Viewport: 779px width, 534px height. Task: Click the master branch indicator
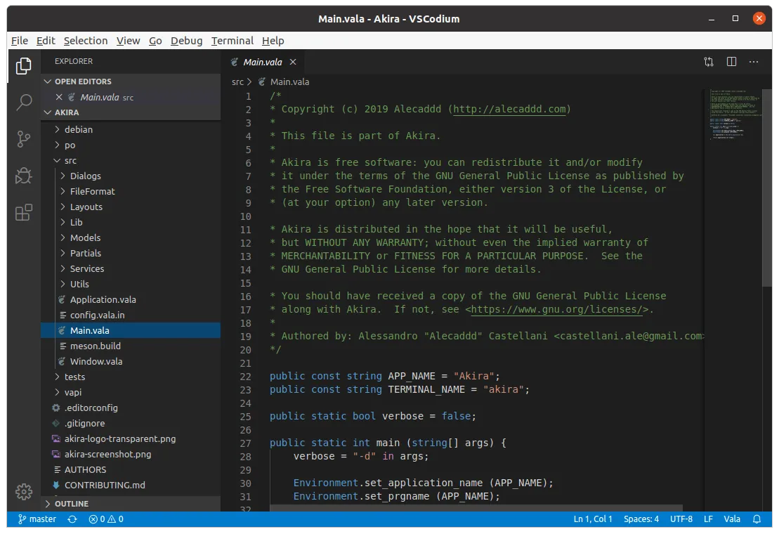point(37,519)
